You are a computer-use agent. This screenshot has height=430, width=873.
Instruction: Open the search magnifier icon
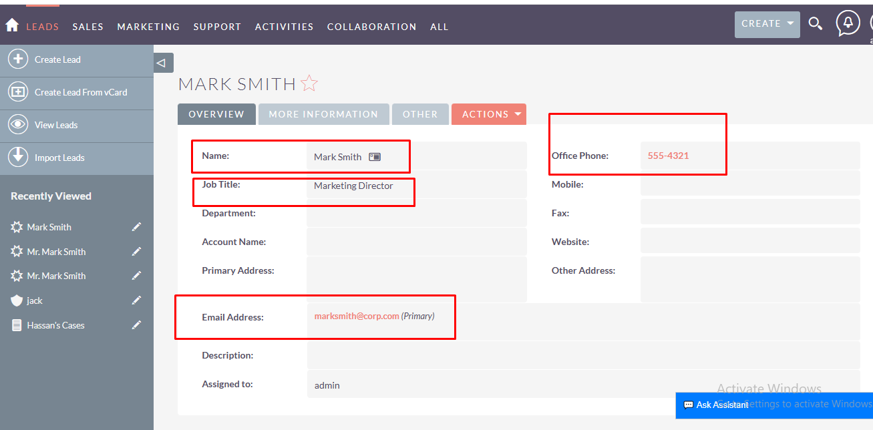point(815,24)
